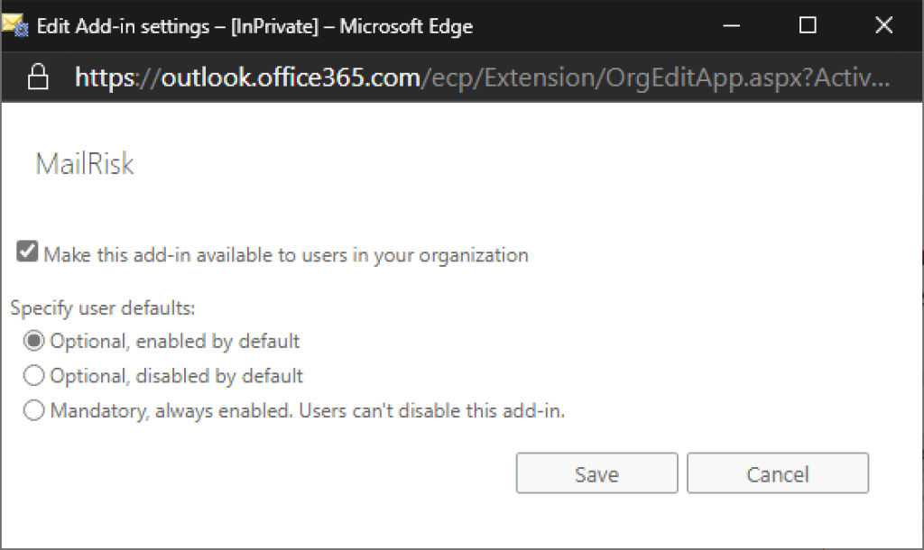
Task: Select the 'Optional, disabled by default' radio button
Action: [x=34, y=376]
